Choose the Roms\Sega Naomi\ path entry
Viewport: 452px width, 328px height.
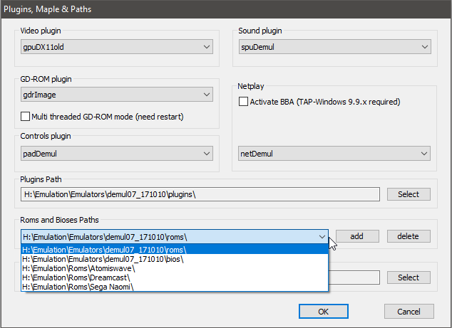pyautogui.click(x=175, y=287)
